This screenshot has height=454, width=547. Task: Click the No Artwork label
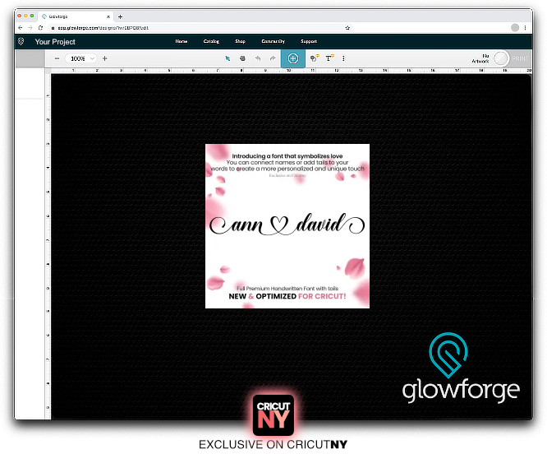coord(480,58)
